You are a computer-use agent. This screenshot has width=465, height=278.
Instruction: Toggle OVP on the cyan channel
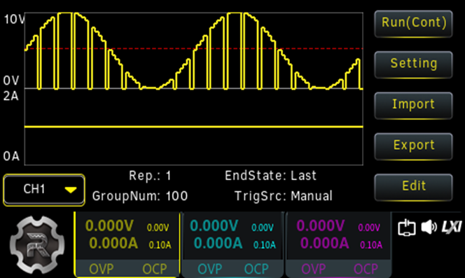tap(209, 269)
